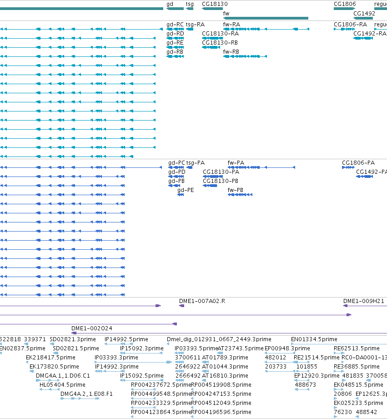
Task: Click the CG18130-RA transcript
Action: point(212,38)
